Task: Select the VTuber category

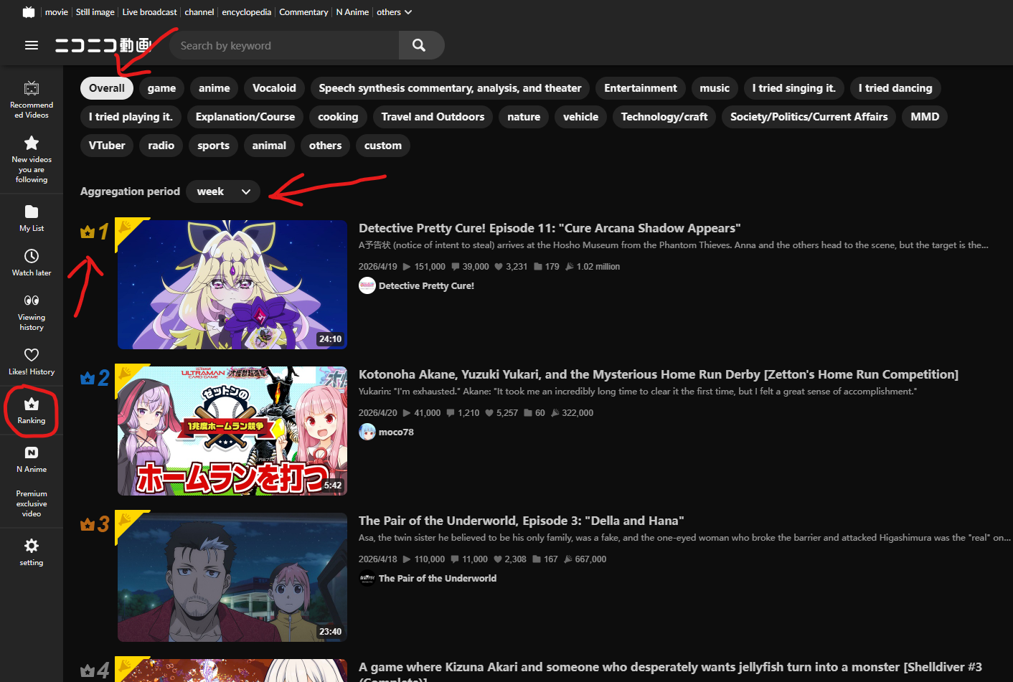Action: [x=107, y=146]
